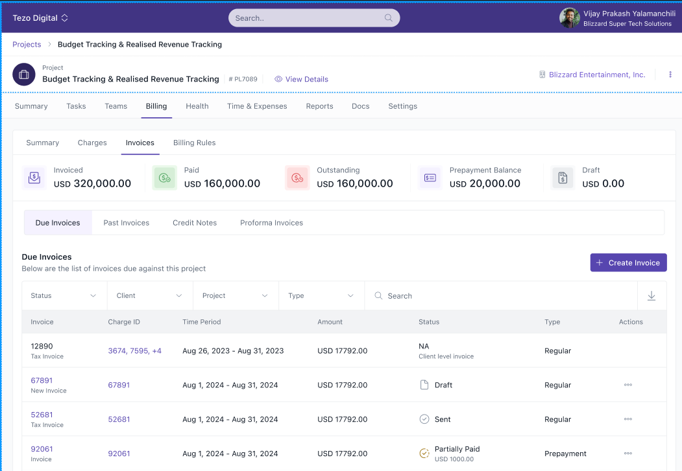Open the Tezo Digital workspace switcher
682x471 pixels.
coord(40,18)
